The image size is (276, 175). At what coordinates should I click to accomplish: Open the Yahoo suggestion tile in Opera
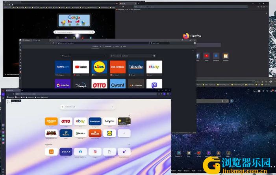tap(66, 152)
